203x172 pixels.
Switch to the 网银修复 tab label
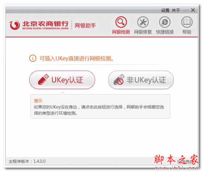[x=143, y=32]
